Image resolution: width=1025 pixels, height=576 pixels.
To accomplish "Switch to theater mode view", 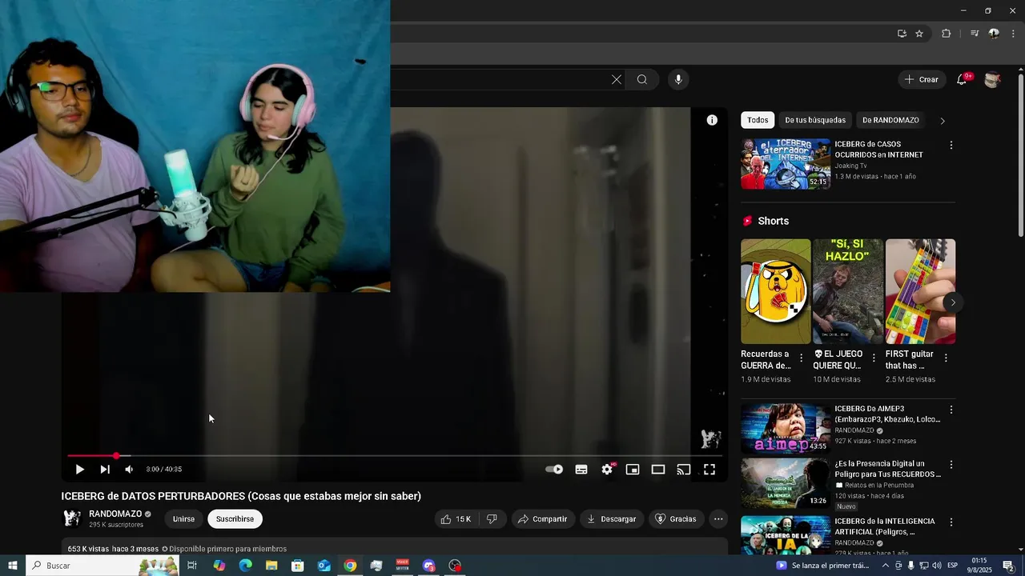I will point(658,470).
